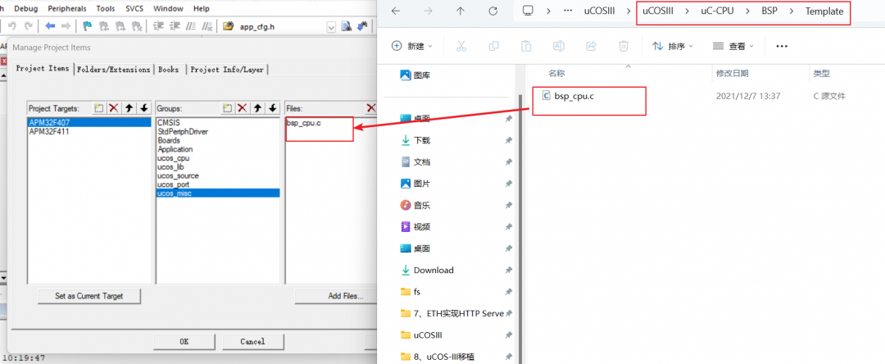Go up one folder in Explorer
This screenshot has height=364, width=885.
pos(461,11)
